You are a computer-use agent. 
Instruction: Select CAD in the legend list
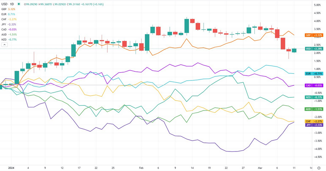(4, 29)
